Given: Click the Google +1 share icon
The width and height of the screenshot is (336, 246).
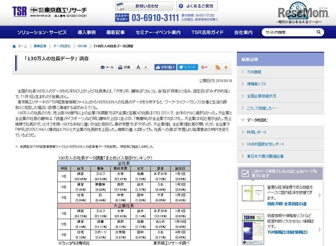Looking at the screenshot, I should (x=205, y=67).
